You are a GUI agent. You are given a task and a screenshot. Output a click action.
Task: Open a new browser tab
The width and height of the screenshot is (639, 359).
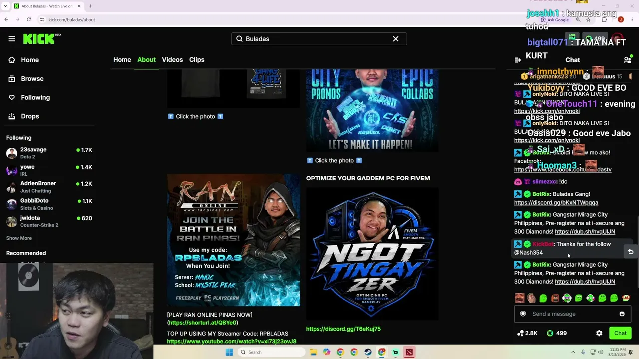coord(90,6)
